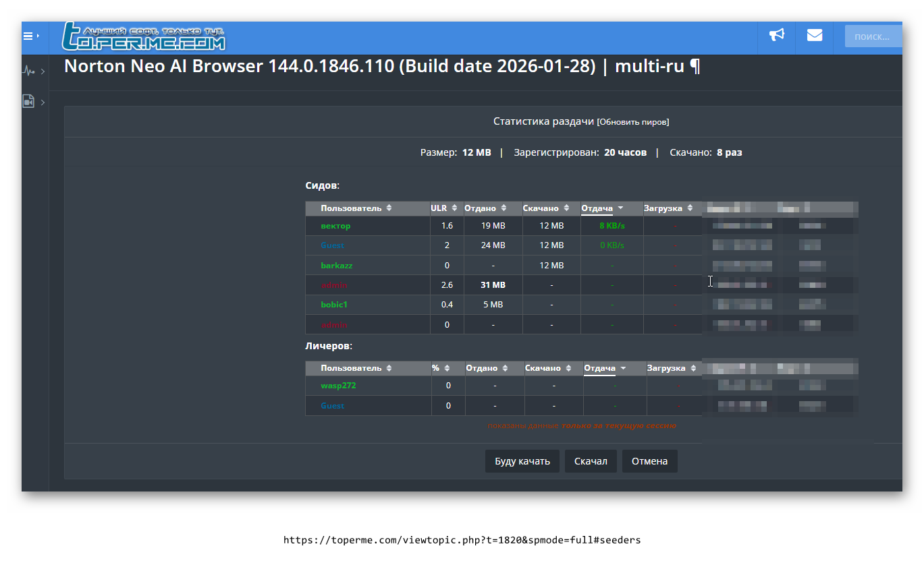The height and width of the screenshot is (567, 924).
Task: Open the envelope messages icon
Action: [x=815, y=36]
